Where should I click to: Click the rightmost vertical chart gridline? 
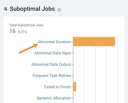[x=118, y=70]
